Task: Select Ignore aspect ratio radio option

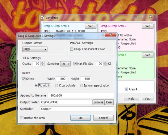Action: [x=81, y=85]
